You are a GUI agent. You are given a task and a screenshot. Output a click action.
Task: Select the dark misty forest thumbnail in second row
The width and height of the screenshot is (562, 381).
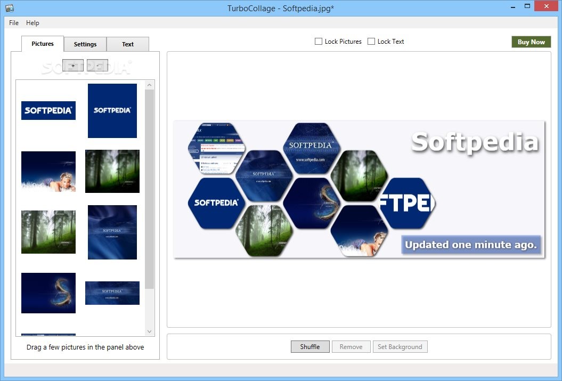[x=112, y=172]
